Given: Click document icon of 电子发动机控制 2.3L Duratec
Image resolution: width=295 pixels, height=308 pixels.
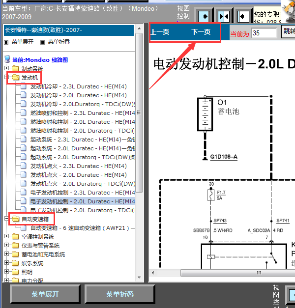Looking at the screenshot, I should pos(24,192).
